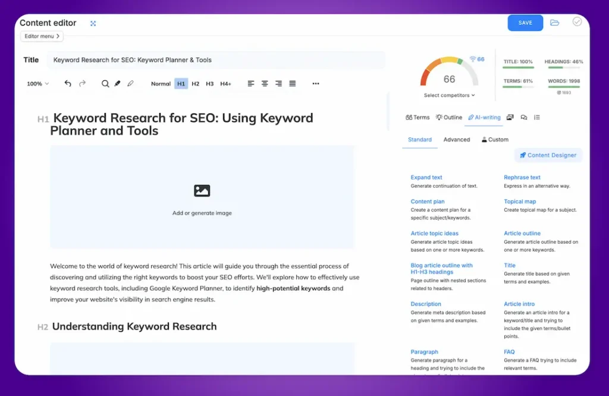The width and height of the screenshot is (609, 396).
Task: Open a saved document via the folder icon
Action: pyautogui.click(x=555, y=22)
